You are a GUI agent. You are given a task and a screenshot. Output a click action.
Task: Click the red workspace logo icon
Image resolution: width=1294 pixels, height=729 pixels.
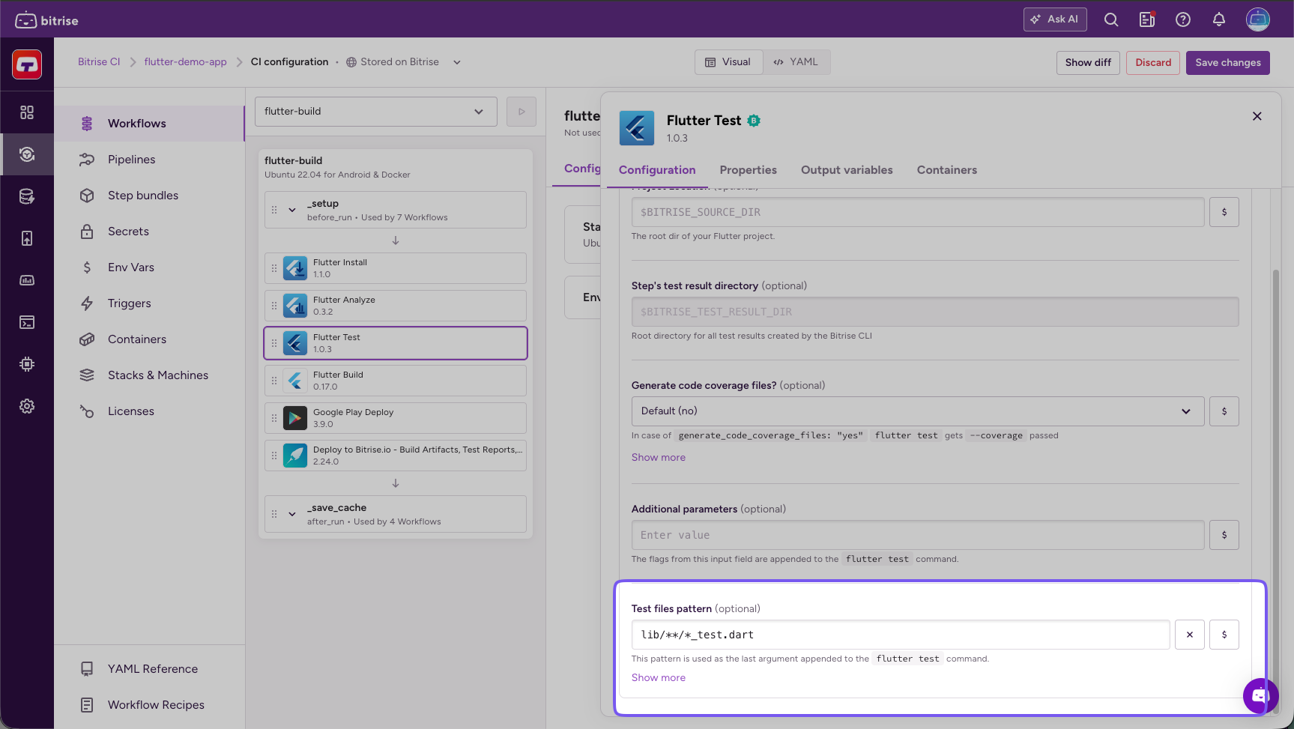(27, 64)
